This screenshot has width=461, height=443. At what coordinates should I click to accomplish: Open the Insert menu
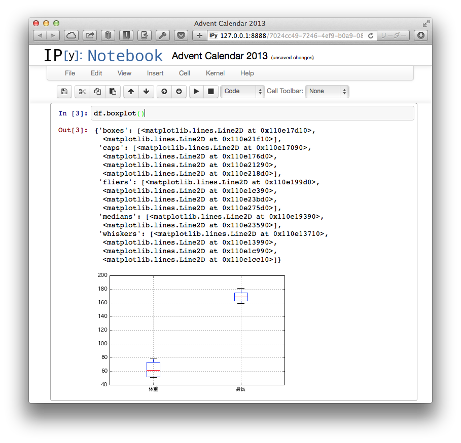(155, 73)
